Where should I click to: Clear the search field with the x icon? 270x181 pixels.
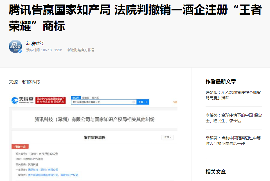(x=134, y=102)
